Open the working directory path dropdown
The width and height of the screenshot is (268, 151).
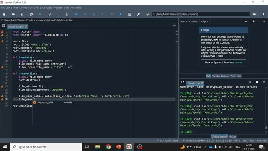coord(249,14)
